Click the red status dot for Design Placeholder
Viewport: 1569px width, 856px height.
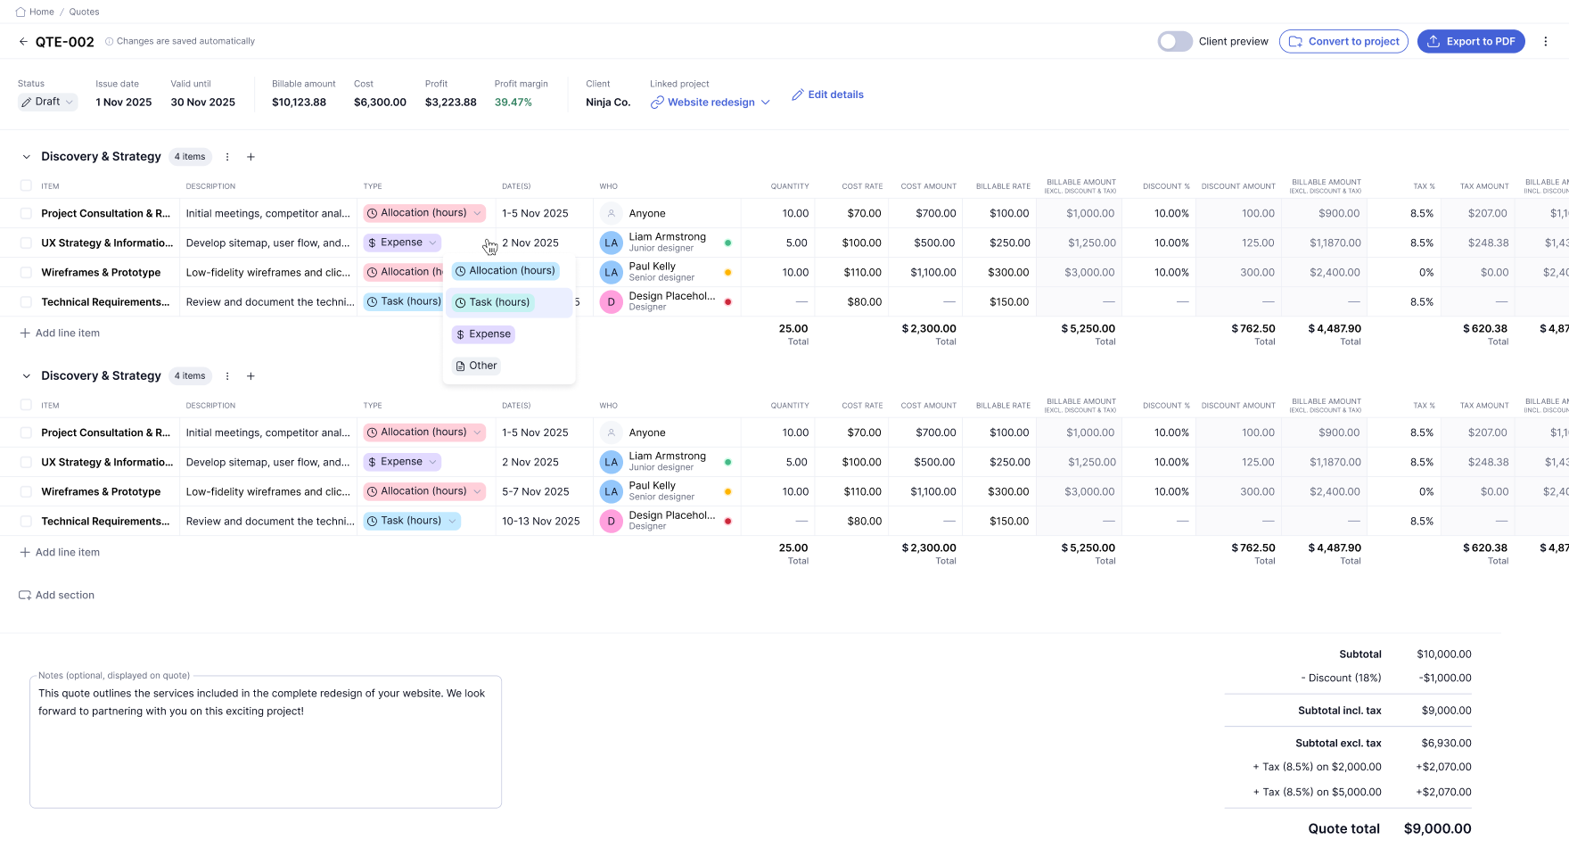(x=728, y=302)
